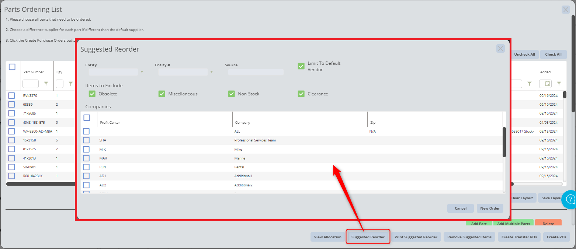
Task: Uncheck the Clearance exclusion checkbox
Action: [301, 94]
